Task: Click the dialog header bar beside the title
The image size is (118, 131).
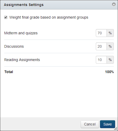Action: (78, 5)
